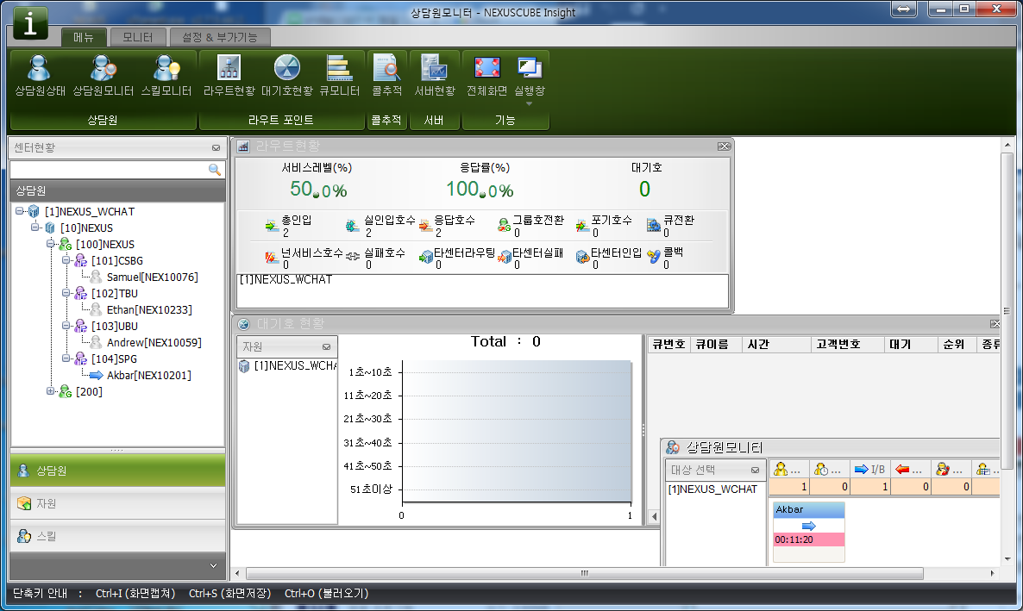Image resolution: width=1023 pixels, height=611 pixels.
Task: Click the 센터현황 search input field
Action: (x=110, y=170)
